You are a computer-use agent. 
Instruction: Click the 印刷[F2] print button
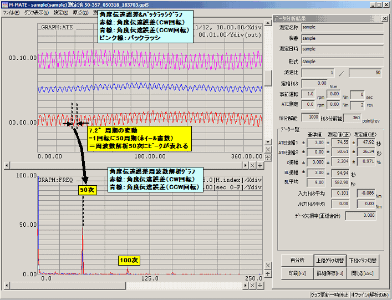coord(296,273)
